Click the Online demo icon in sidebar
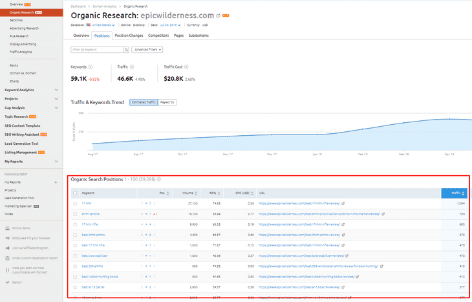 [x=8, y=228]
